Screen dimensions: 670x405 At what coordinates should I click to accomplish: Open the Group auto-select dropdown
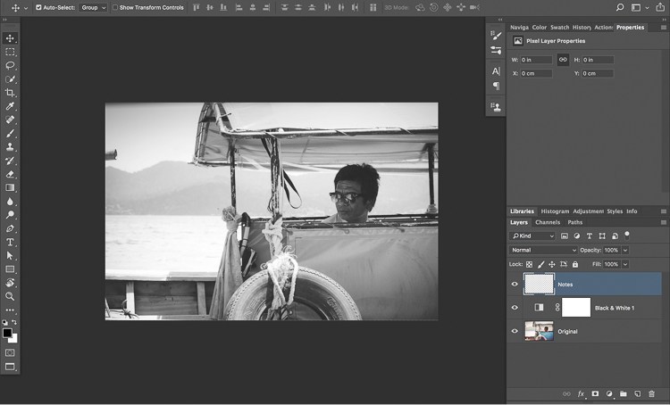pos(93,7)
